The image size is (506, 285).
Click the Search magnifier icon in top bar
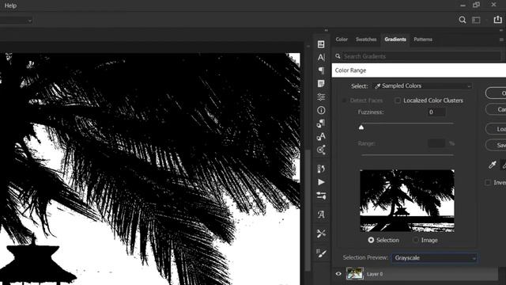point(463,20)
